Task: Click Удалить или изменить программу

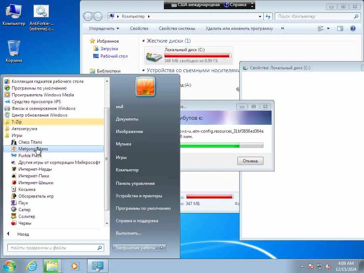Action: click(239, 28)
